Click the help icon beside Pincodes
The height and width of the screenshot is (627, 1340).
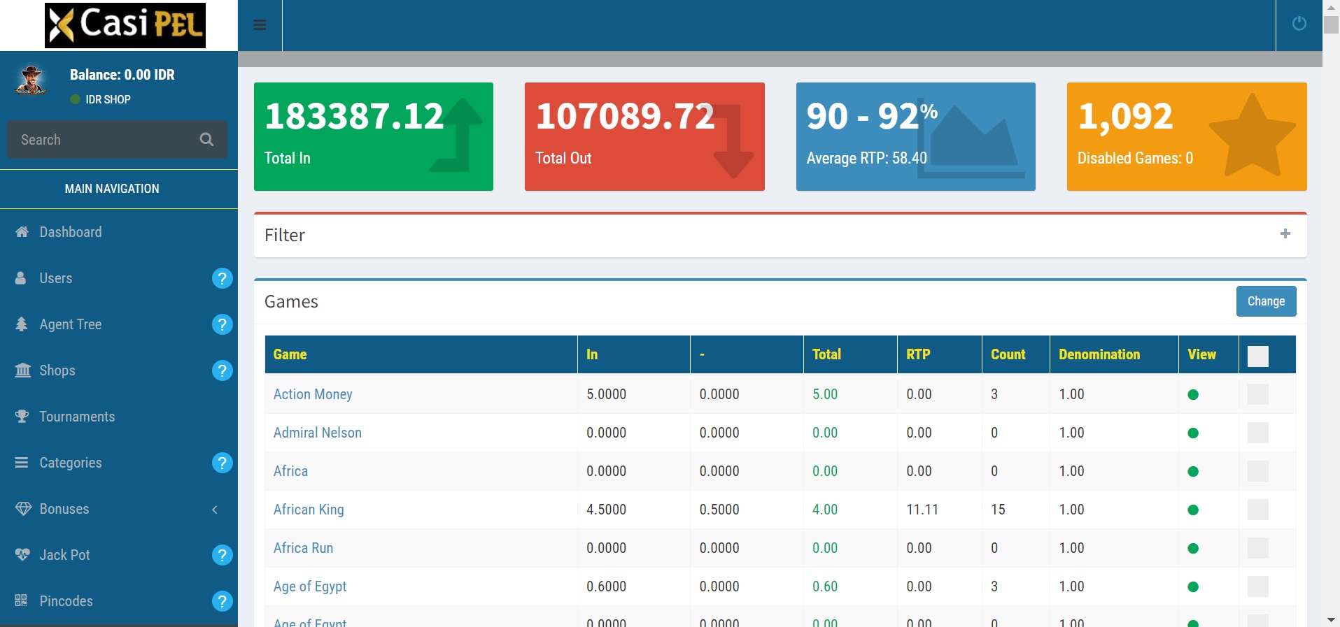pos(222,601)
